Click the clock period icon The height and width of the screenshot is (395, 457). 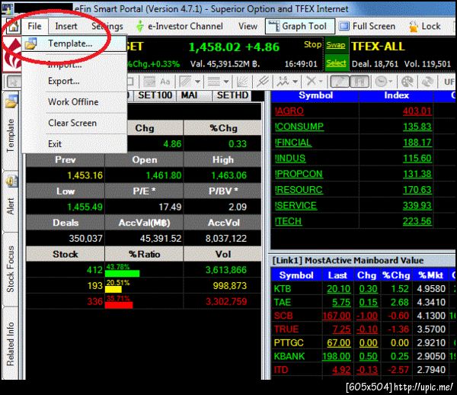point(381,82)
